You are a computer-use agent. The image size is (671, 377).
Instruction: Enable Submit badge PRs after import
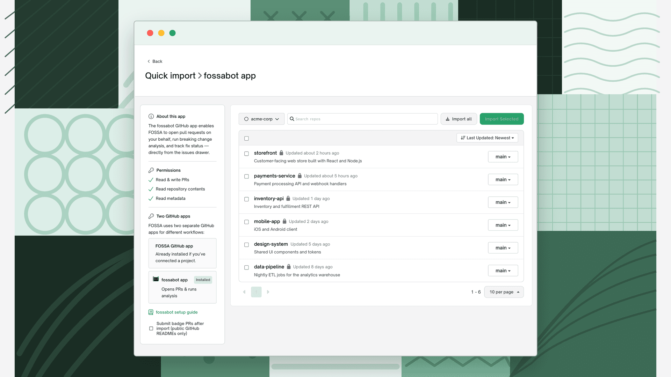tap(151, 328)
